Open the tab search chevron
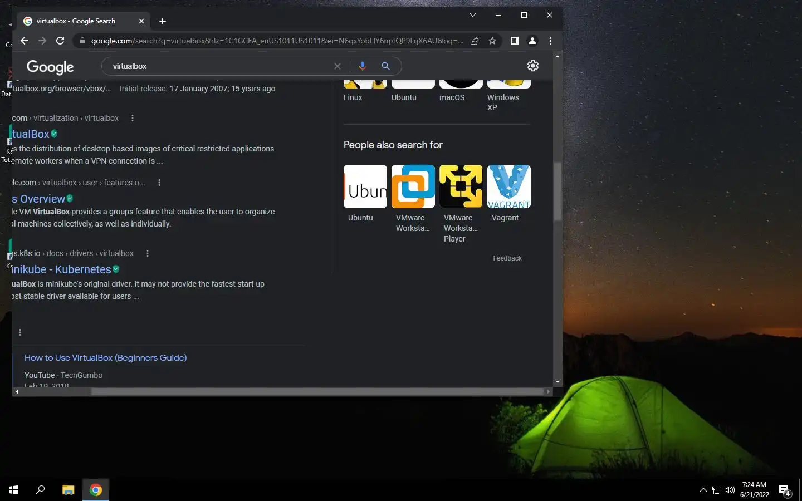 click(x=473, y=15)
